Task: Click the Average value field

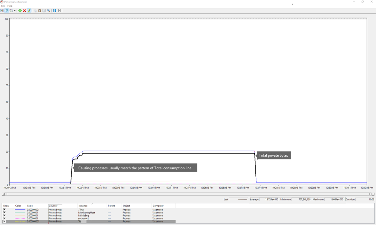Action: click(269, 199)
